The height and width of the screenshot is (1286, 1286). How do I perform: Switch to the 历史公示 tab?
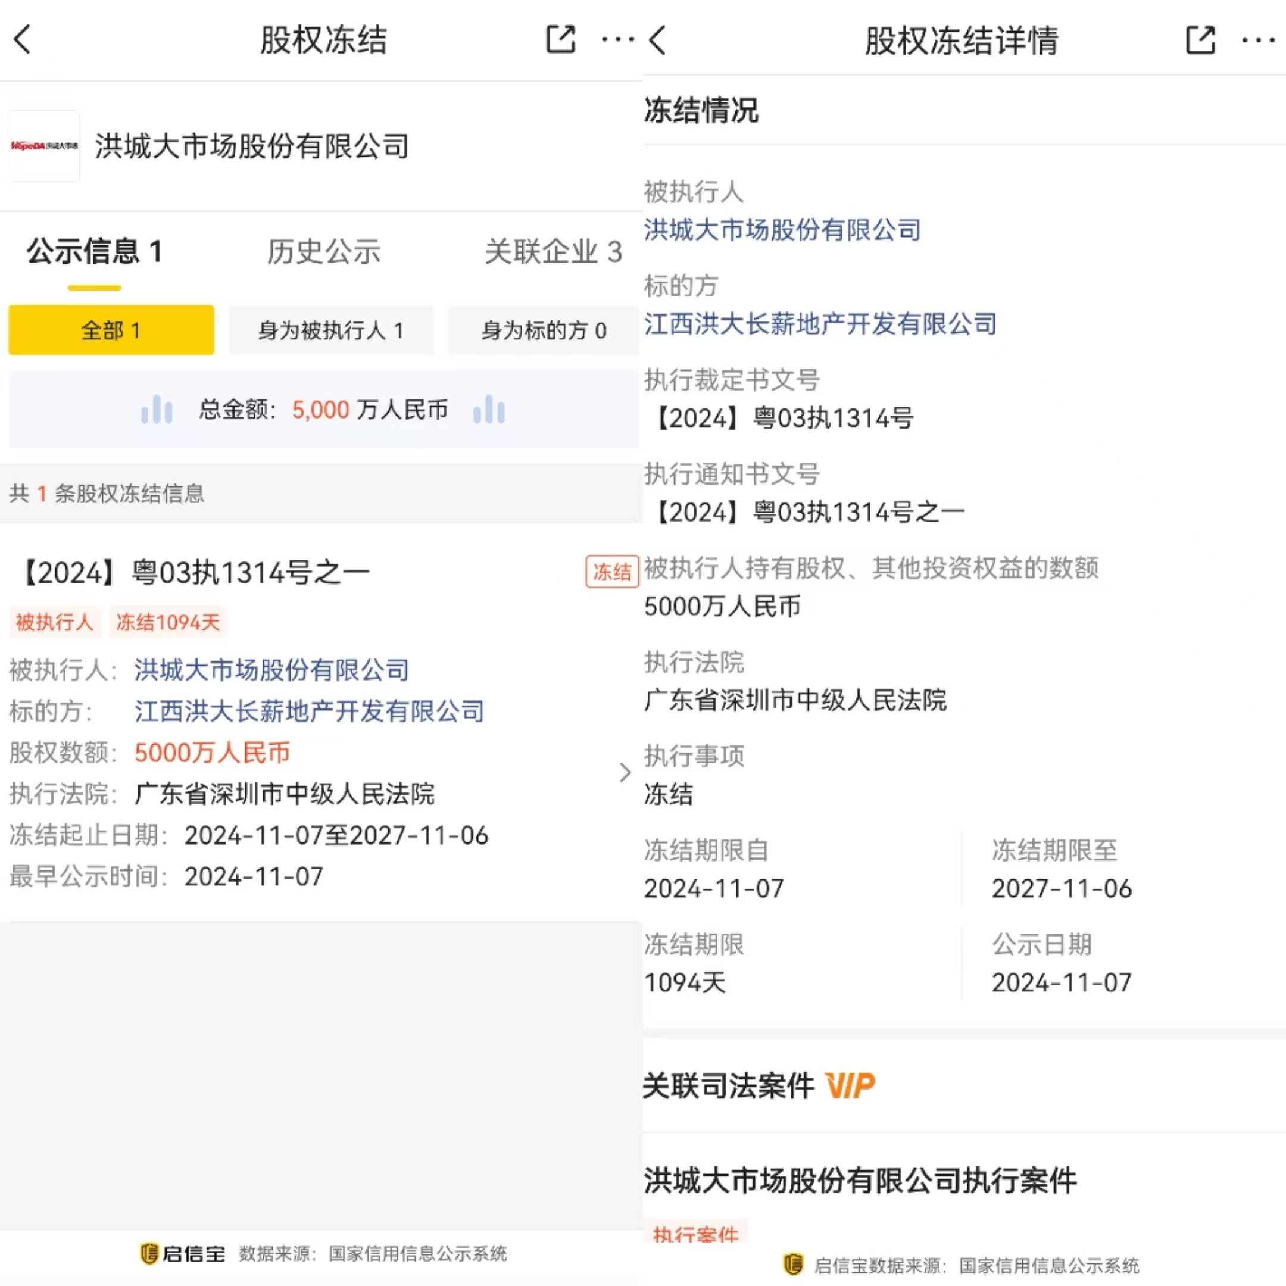tap(323, 252)
